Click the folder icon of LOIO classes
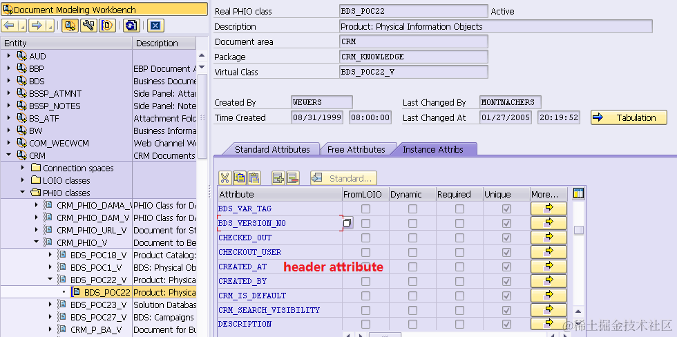The image size is (677, 337). 36,180
